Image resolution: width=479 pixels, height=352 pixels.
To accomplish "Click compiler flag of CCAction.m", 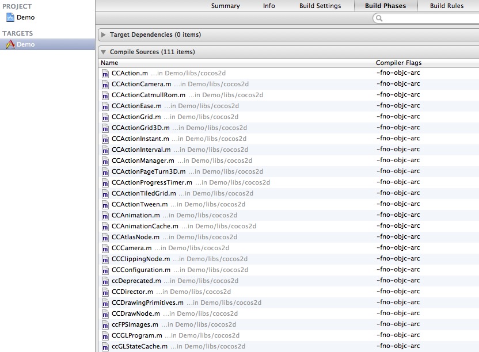I will pos(398,72).
